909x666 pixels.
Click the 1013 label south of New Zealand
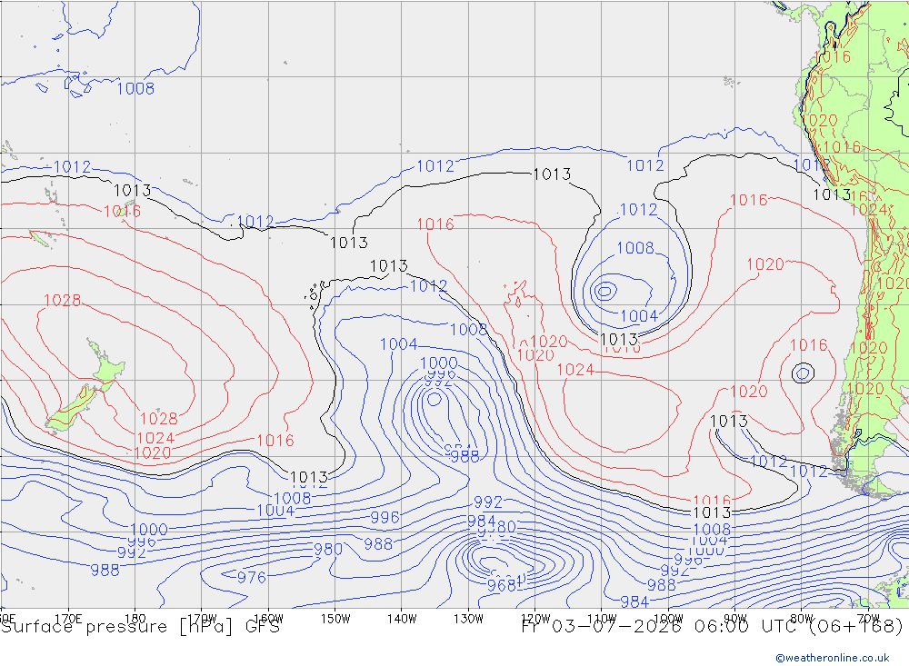coord(308,478)
